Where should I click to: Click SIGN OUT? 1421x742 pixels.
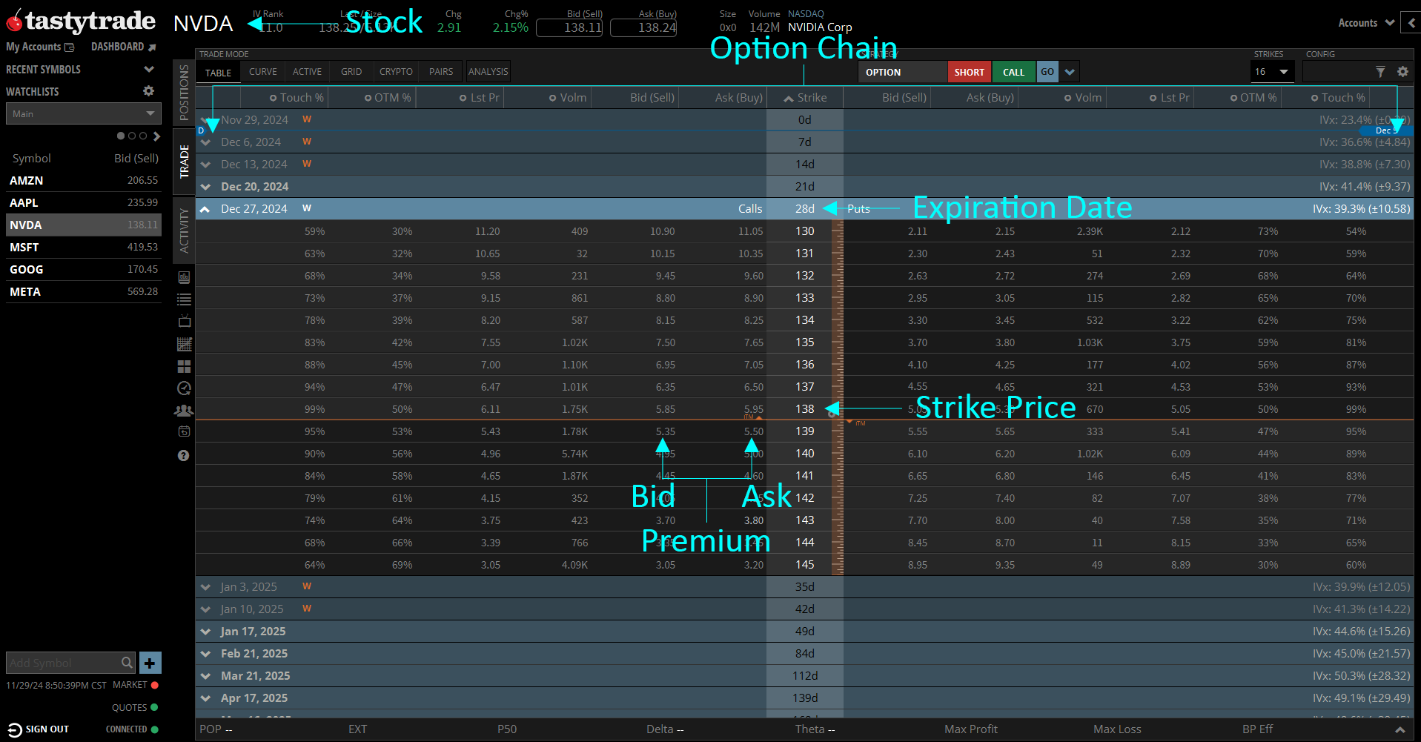(47, 729)
